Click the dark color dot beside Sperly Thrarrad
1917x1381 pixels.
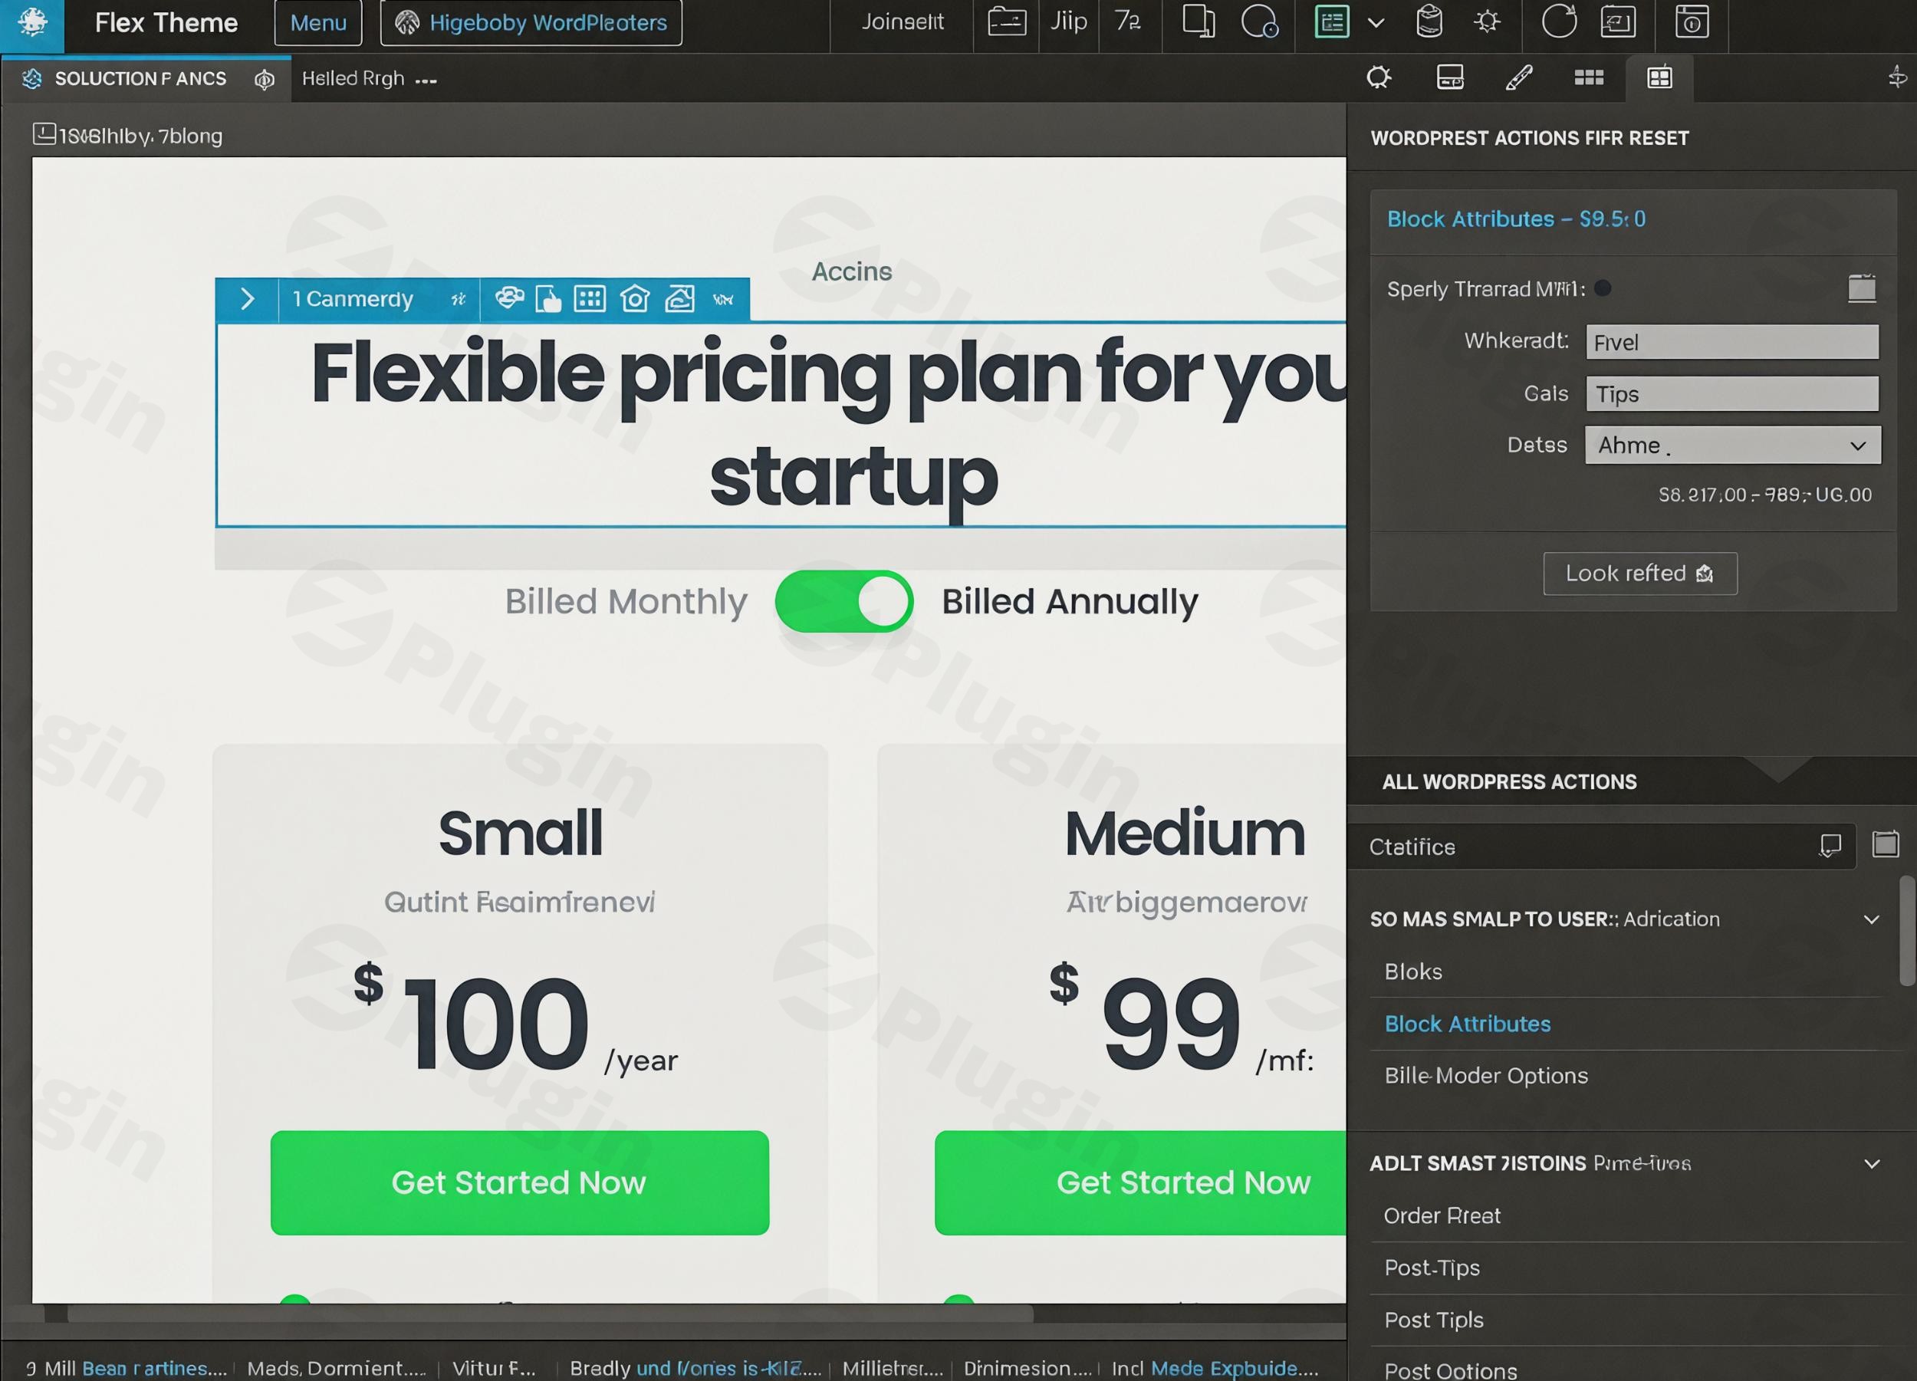pos(1603,288)
